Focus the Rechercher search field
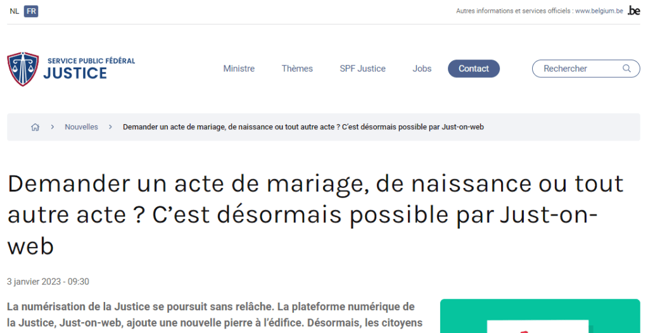 (x=576, y=68)
